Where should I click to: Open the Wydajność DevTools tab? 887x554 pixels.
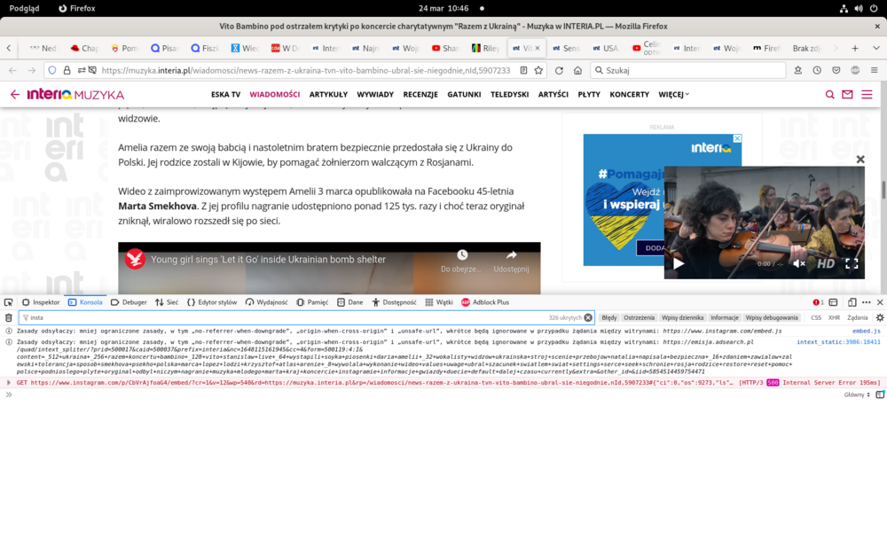point(266,302)
